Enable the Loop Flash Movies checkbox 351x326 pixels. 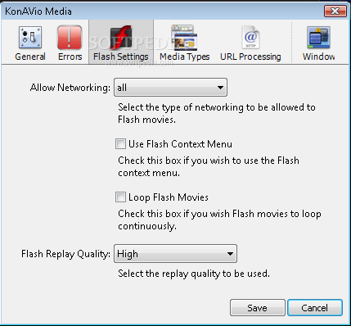(x=120, y=197)
